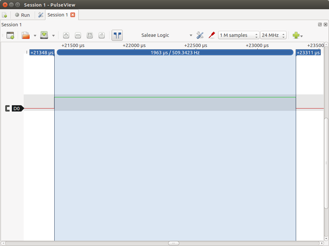The width and height of the screenshot is (329, 246).
Task: Decrease sample count with down stepper
Action: tap(257, 37)
